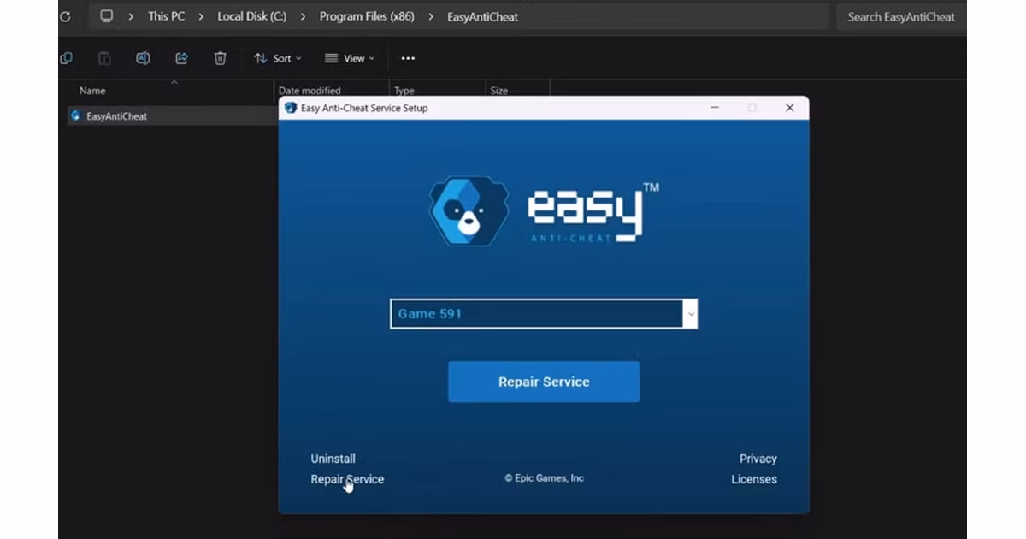Open the See more three-dots menu
The width and height of the screenshot is (1026, 539).
(x=408, y=58)
